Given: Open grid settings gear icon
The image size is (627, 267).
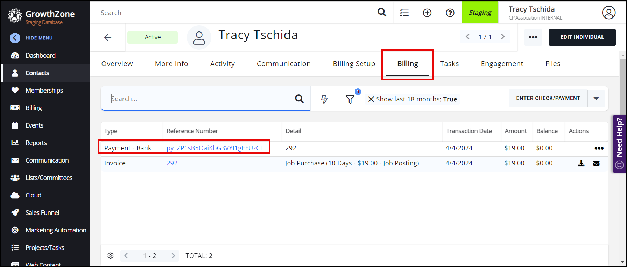Looking at the screenshot, I should click(x=111, y=255).
